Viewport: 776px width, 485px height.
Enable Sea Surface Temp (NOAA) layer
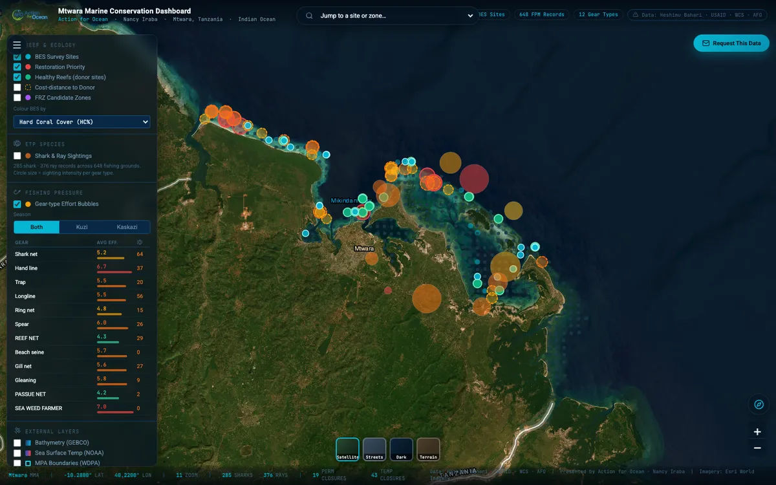point(17,453)
